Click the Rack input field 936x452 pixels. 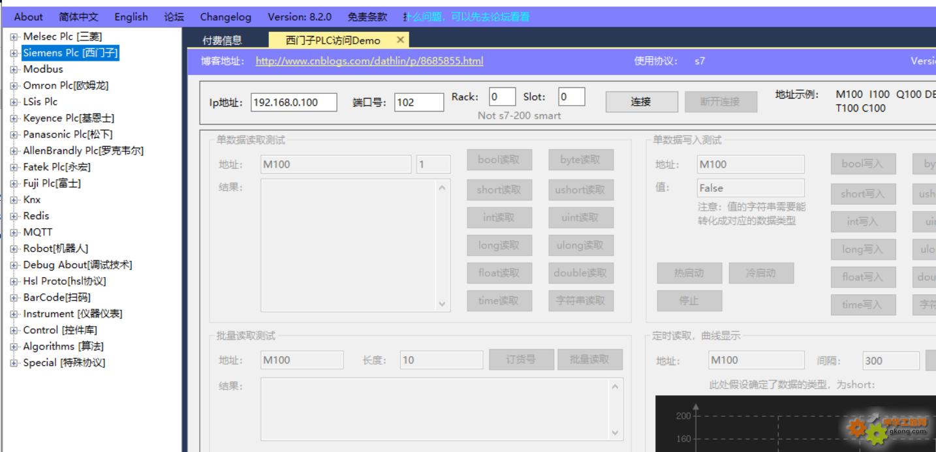tap(502, 97)
